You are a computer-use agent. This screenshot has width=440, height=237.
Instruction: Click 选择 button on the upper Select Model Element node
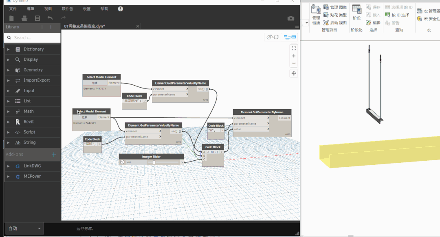(x=95, y=83)
